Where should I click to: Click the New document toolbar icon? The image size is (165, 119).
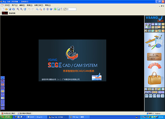[3, 9]
